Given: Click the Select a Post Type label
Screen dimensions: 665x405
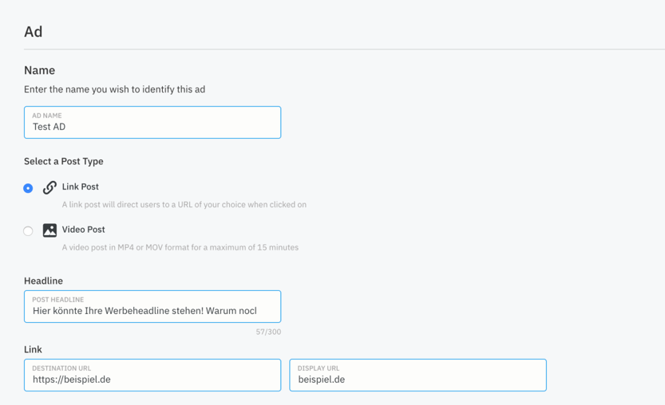Looking at the screenshot, I should point(64,161).
